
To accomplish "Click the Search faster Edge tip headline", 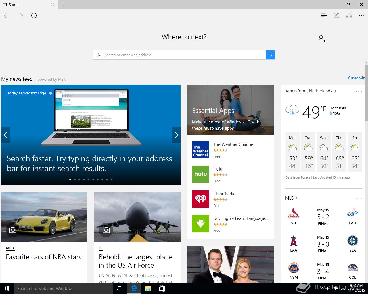I will [x=90, y=163].
